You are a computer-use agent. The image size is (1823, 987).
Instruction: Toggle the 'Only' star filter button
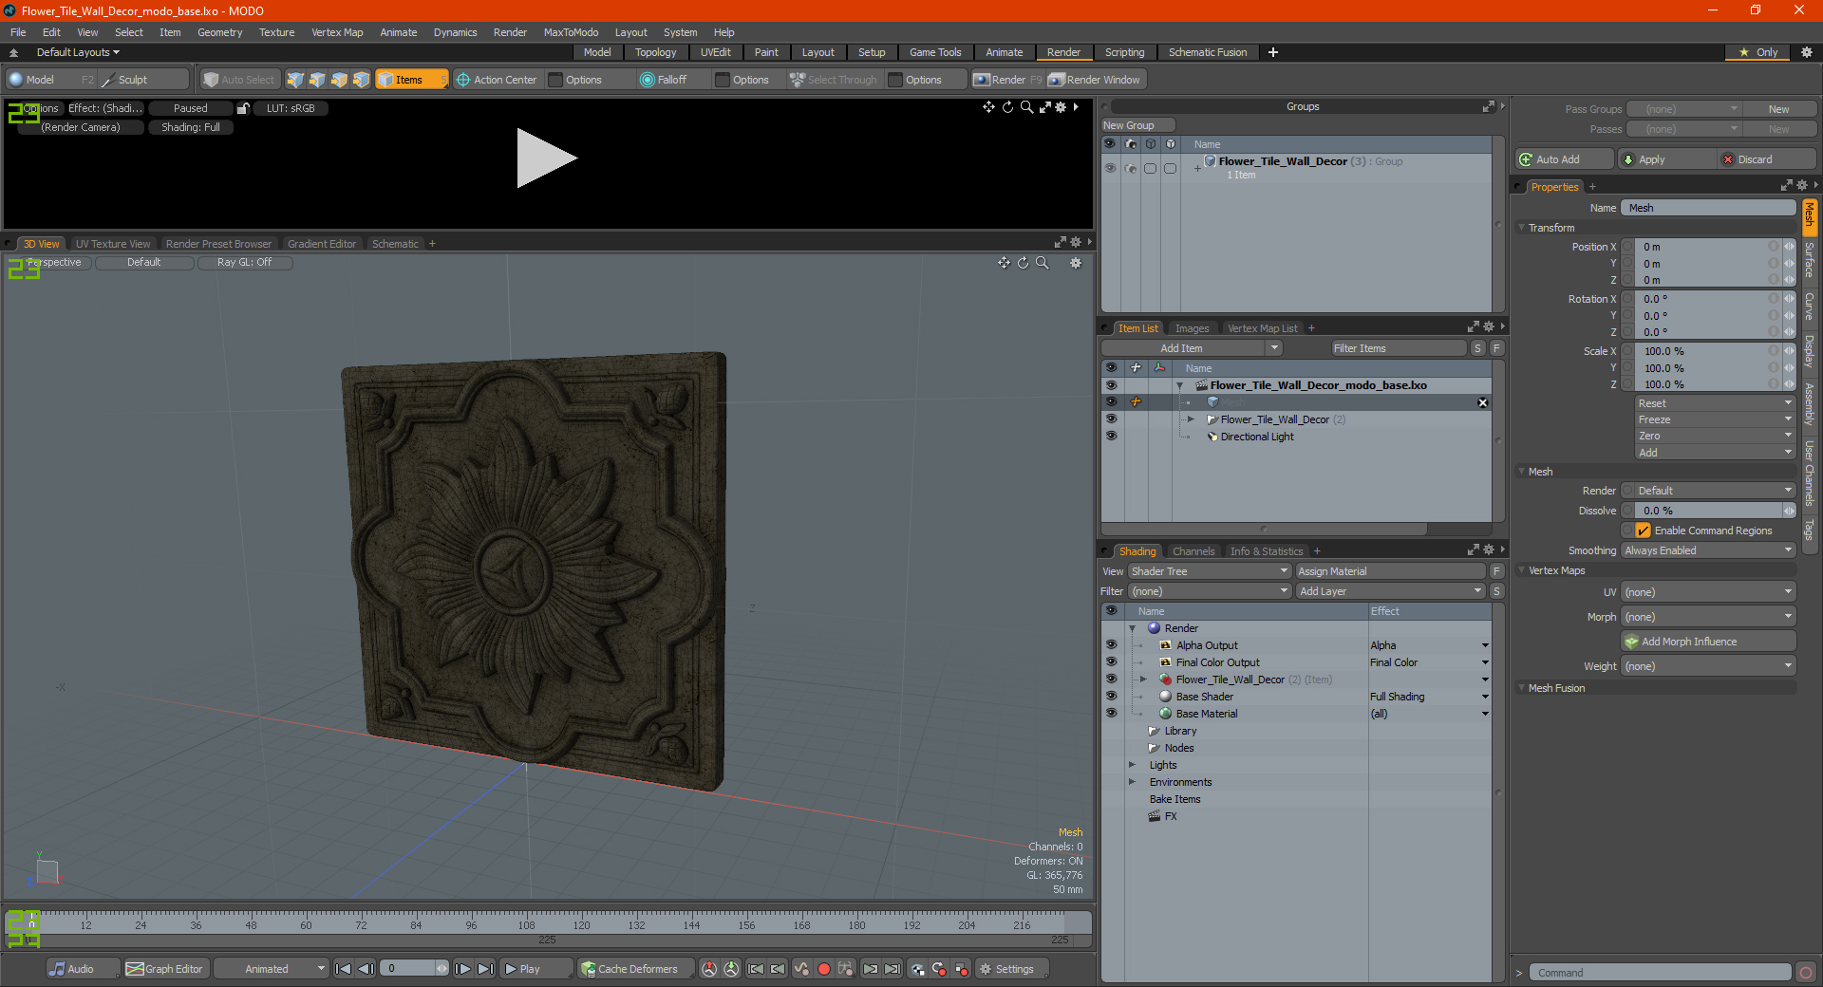(x=1757, y=52)
